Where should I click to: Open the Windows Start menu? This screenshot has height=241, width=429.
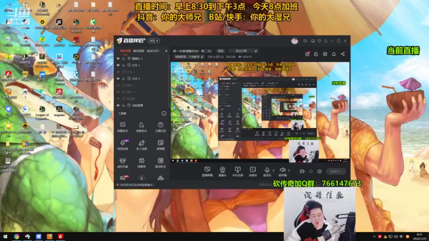pos(5,237)
